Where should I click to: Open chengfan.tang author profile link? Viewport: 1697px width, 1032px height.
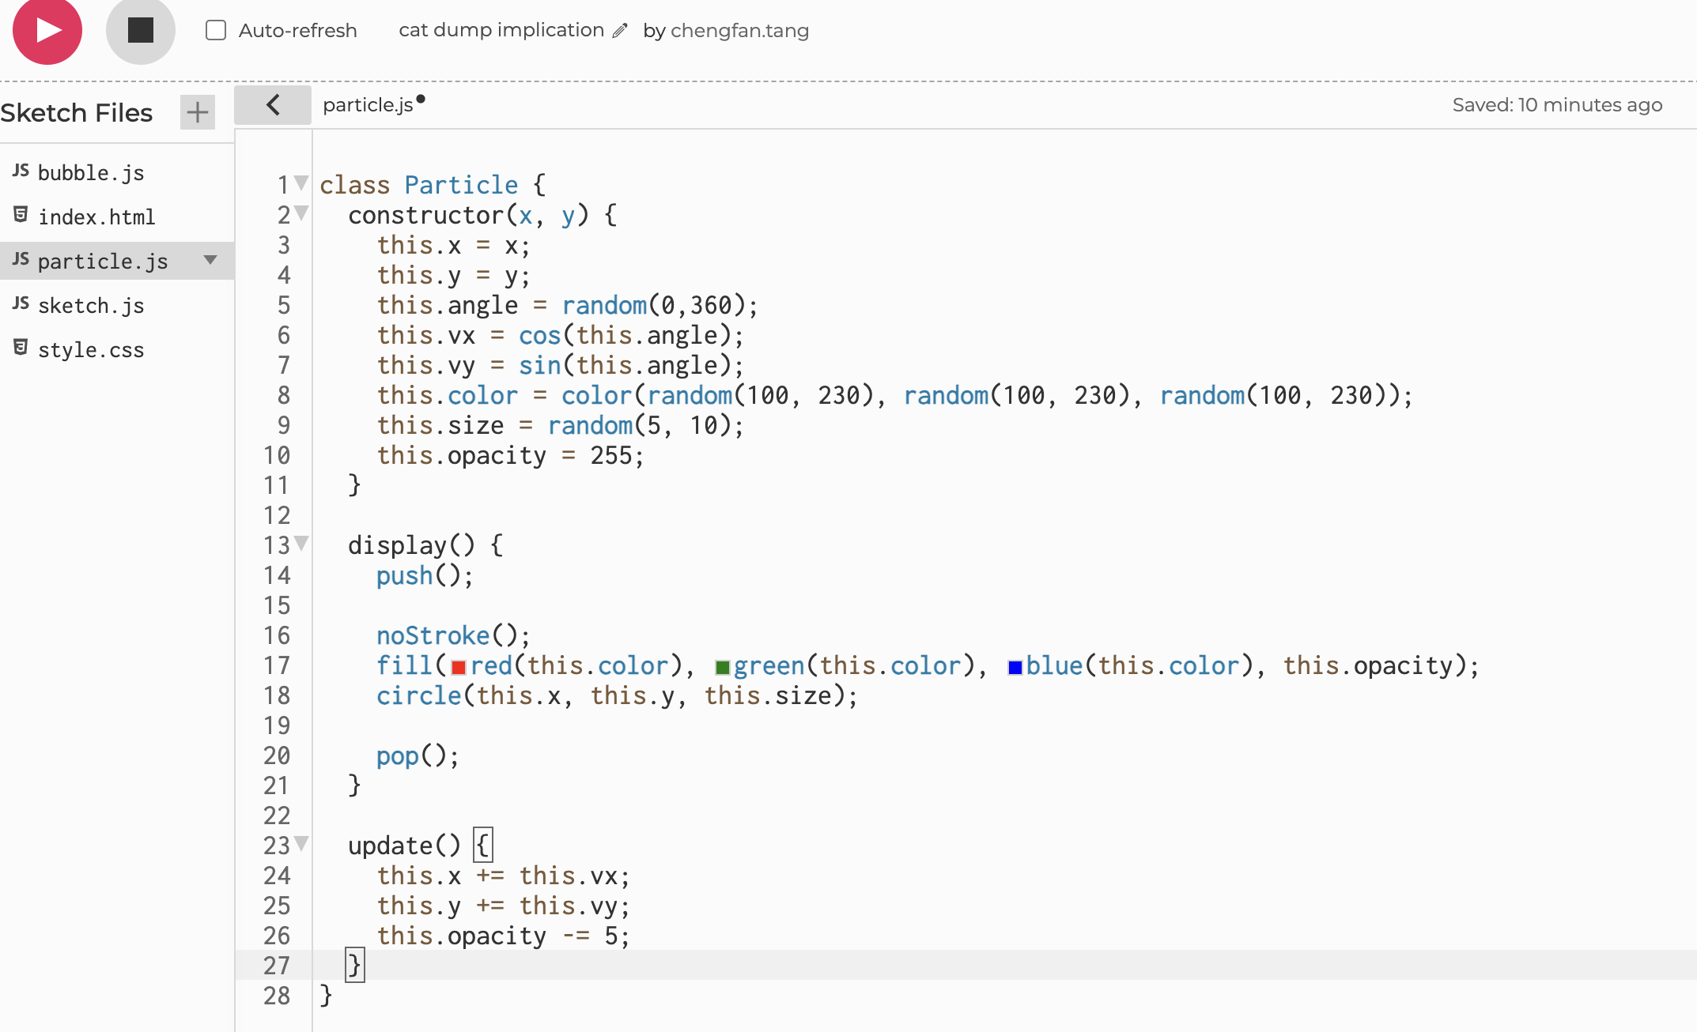739,31
